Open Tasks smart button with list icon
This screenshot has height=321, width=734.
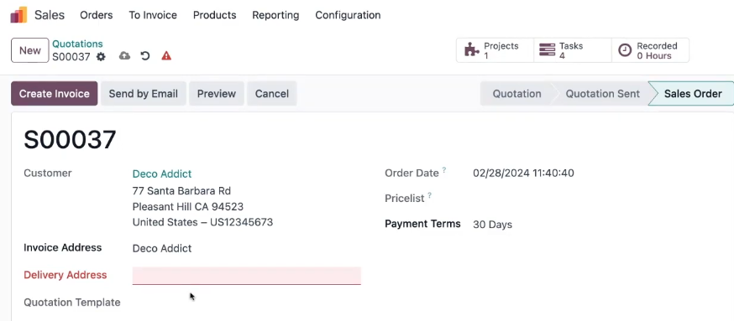573,50
